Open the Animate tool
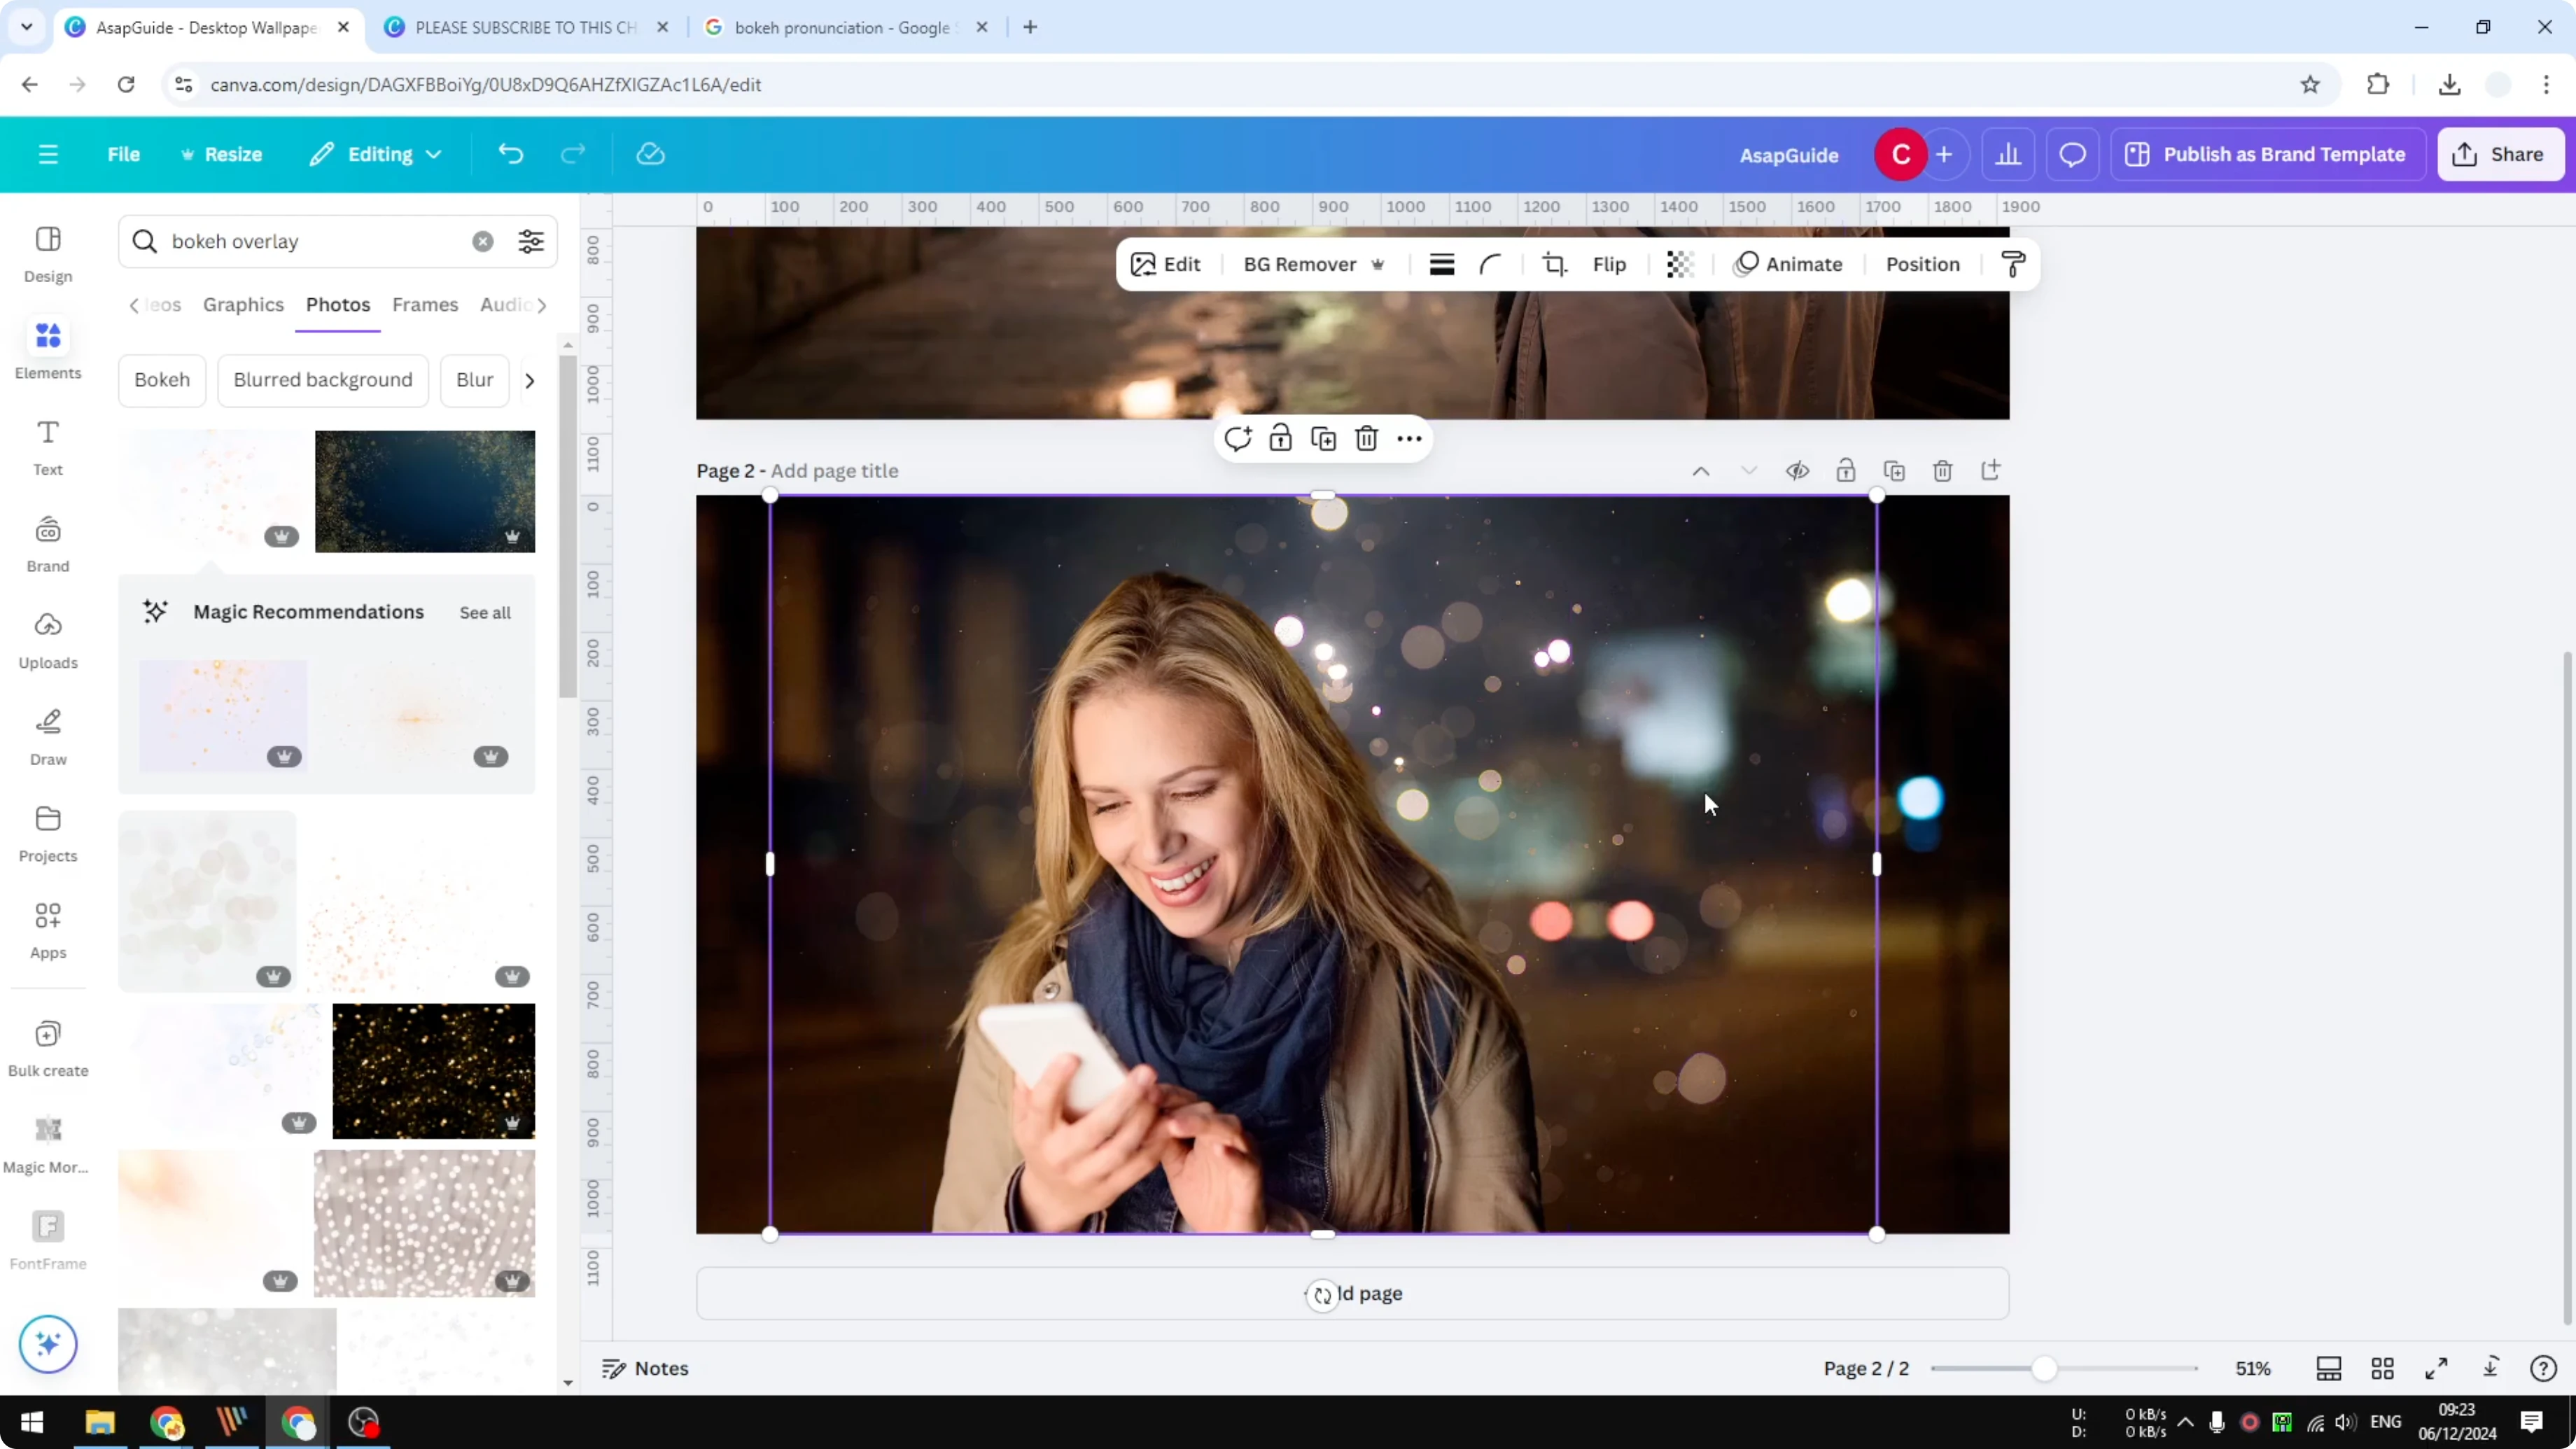This screenshot has width=2576, height=1449. pos(1789,264)
